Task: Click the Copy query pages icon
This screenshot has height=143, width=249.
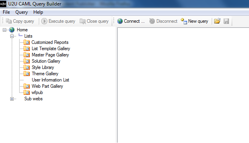Action: pyautogui.click(x=9, y=21)
